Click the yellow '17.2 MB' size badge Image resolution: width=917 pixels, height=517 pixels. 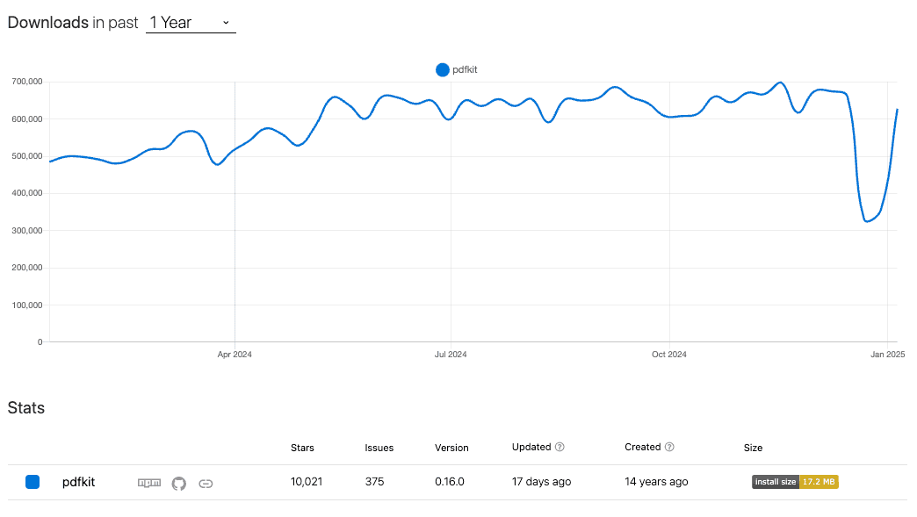(x=819, y=481)
